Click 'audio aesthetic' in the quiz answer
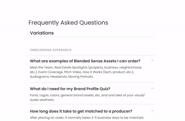Screen dimensions: 185x121 [x=42, y=100]
